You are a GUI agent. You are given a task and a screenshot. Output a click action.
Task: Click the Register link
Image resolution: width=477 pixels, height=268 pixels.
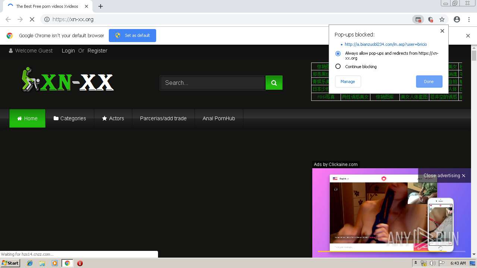pyautogui.click(x=97, y=51)
